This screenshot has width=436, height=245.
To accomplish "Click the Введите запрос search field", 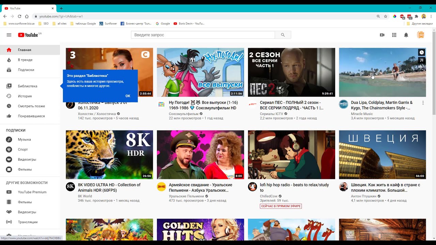I will pos(203,35).
